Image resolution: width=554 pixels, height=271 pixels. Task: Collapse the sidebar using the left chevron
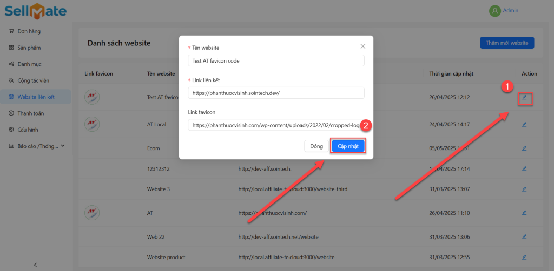click(35, 265)
